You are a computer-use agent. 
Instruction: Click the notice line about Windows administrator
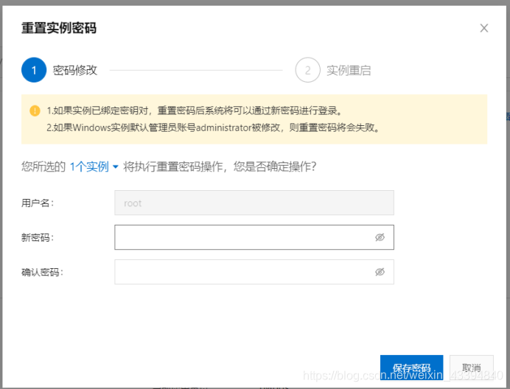[214, 127]
